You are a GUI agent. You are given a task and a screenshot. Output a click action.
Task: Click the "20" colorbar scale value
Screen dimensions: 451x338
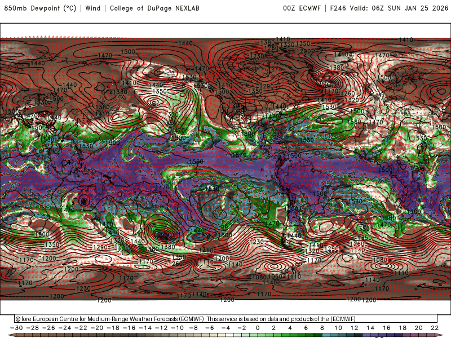click(x=419, y=328)
